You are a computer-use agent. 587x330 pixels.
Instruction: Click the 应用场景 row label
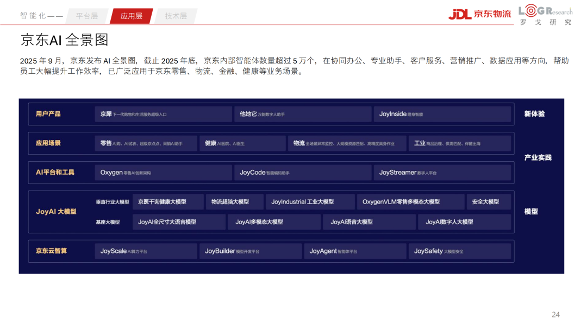(48, 143)
